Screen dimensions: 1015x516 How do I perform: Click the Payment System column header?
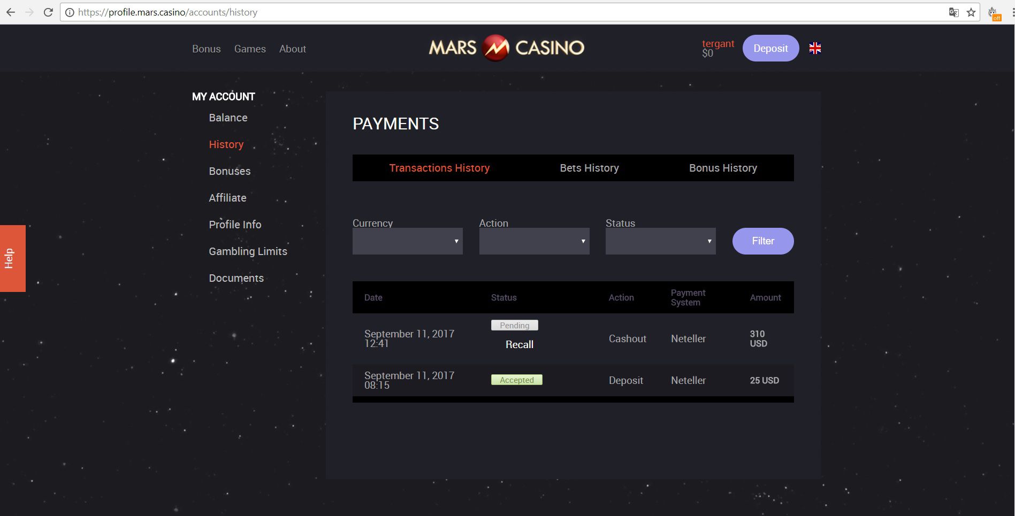coord(688,297)
